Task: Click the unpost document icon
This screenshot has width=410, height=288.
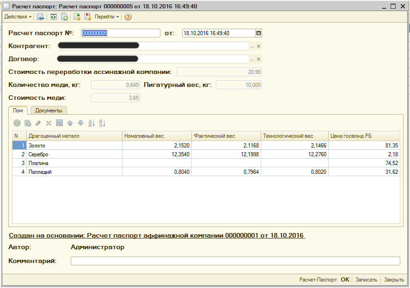Action: (87, 17)
